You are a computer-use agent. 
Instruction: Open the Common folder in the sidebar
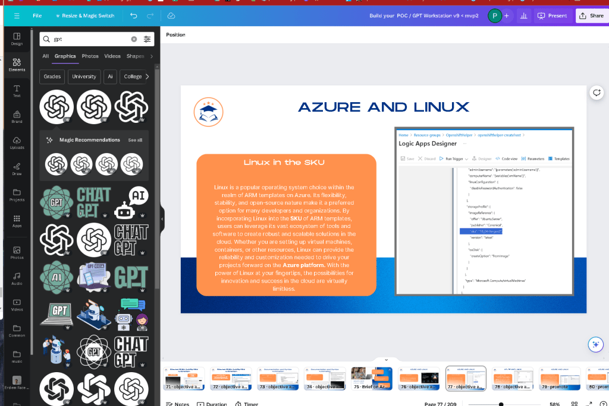tap(17, 331)
